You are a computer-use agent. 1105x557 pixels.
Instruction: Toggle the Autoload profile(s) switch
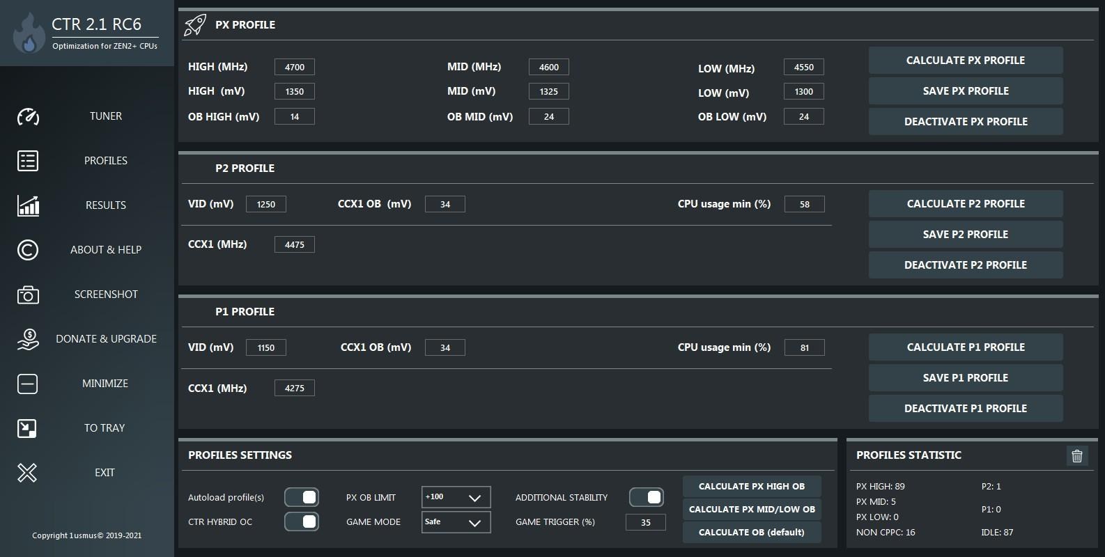[302, 497]
